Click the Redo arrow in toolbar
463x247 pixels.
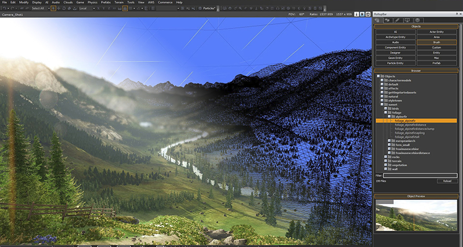(x=13, y=9)
